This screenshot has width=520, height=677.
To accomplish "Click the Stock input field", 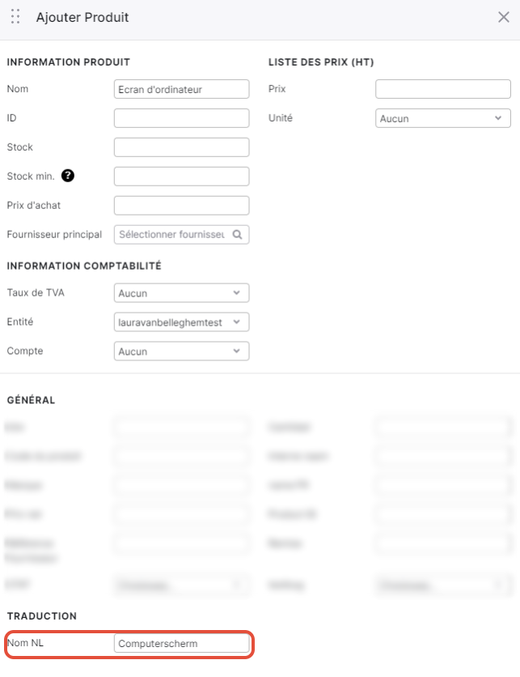I will coord(181,147).
